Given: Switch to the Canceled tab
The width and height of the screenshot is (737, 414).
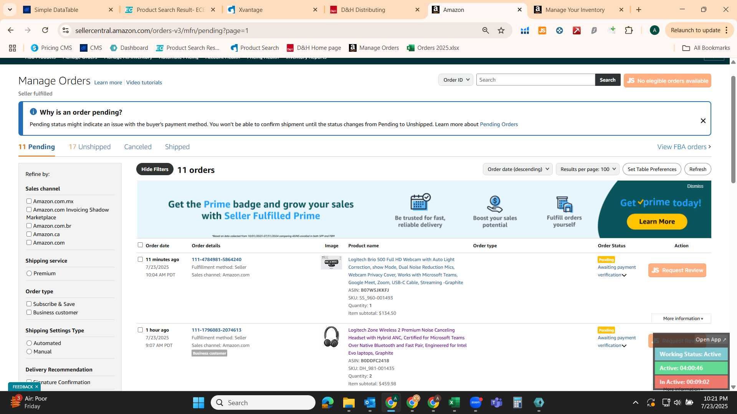Looking at the screenshot, I should click(138, 147).
